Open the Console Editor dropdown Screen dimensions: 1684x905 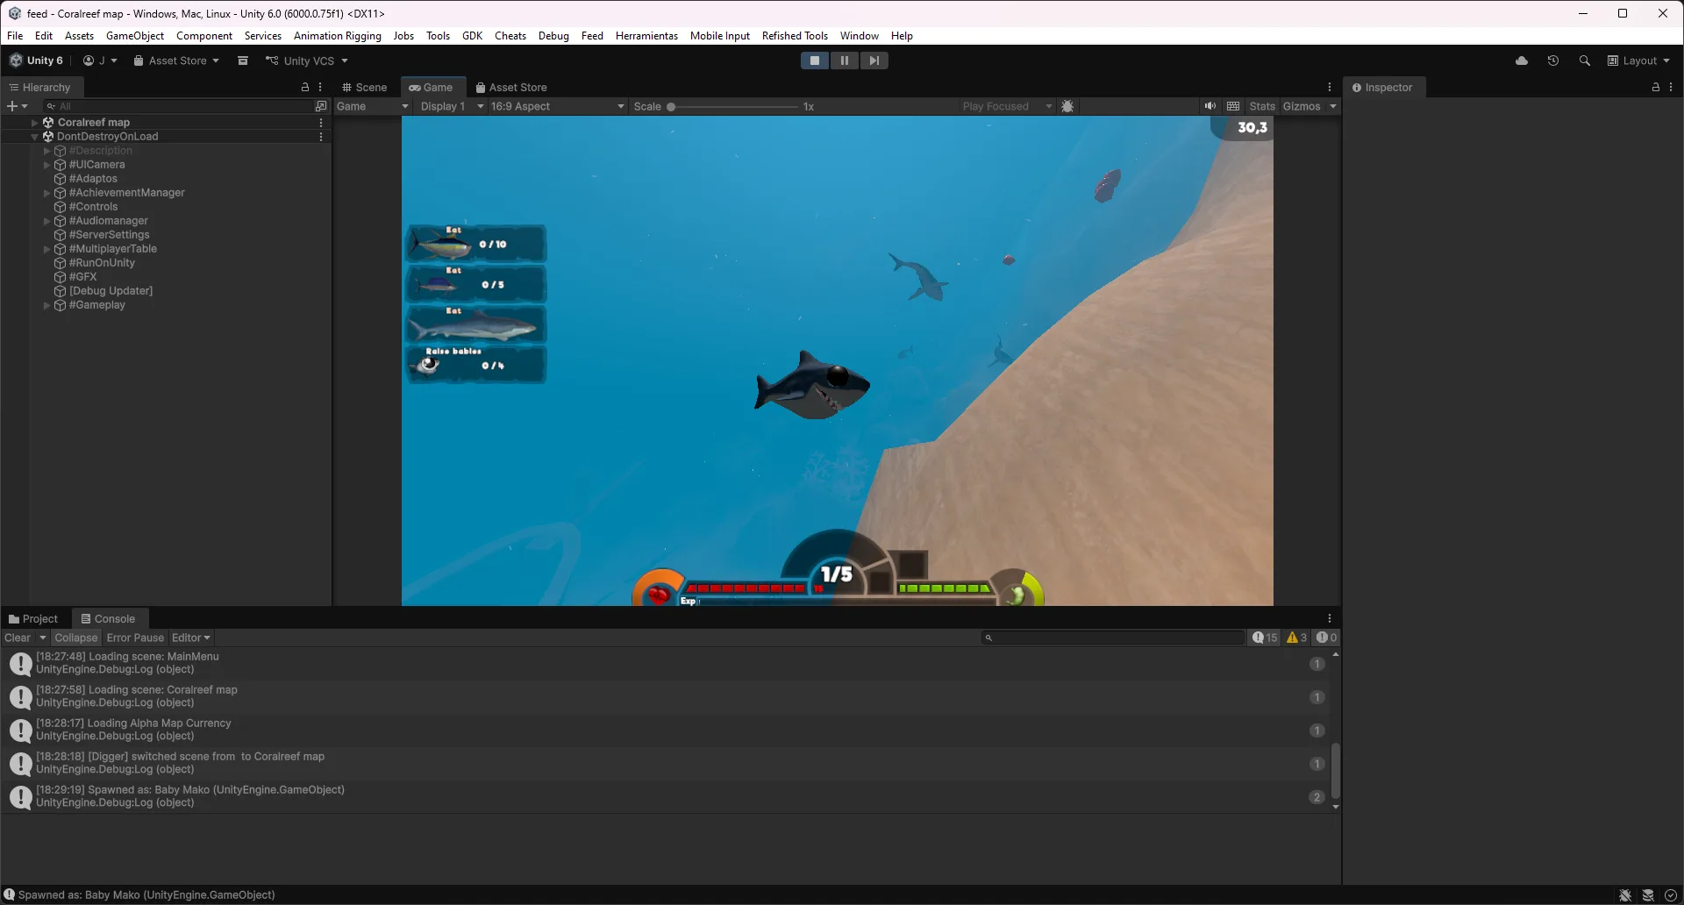click(x=191, y=638)
